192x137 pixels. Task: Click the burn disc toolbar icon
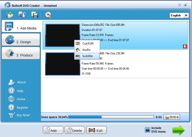48,15
